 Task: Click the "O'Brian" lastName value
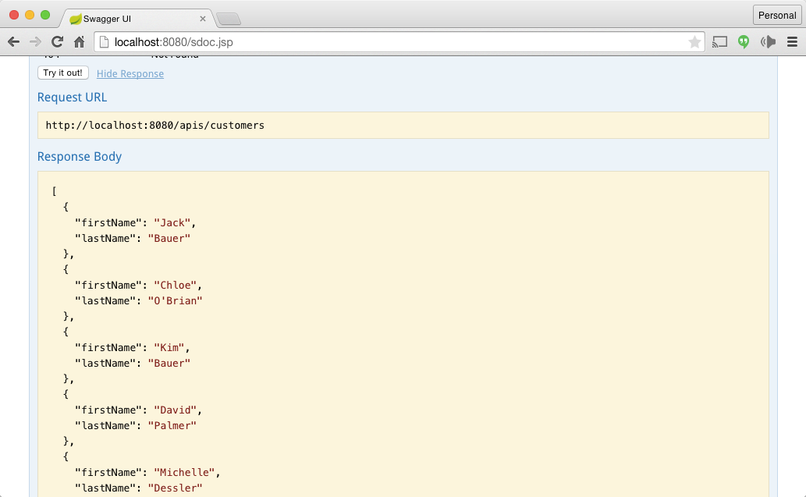pyautogui.click(x=176, y=300)
